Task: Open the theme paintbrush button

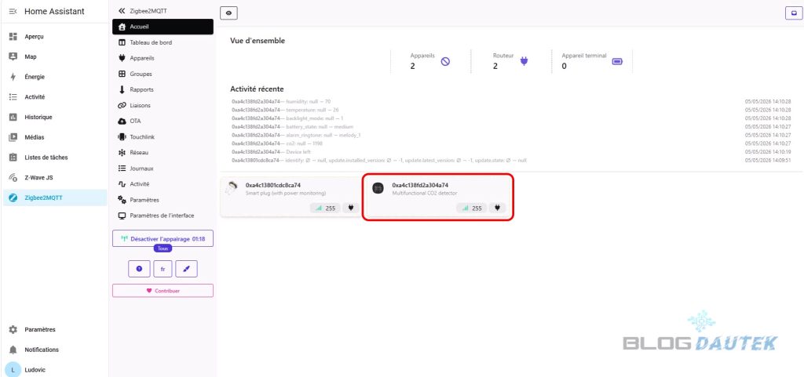Action: pyautogui.click(x=186, y=269)
